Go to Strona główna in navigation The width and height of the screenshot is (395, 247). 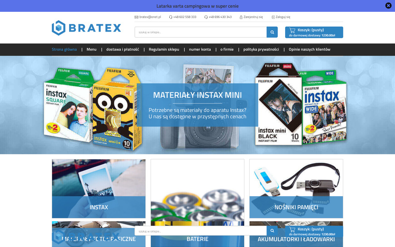(64, 49)
